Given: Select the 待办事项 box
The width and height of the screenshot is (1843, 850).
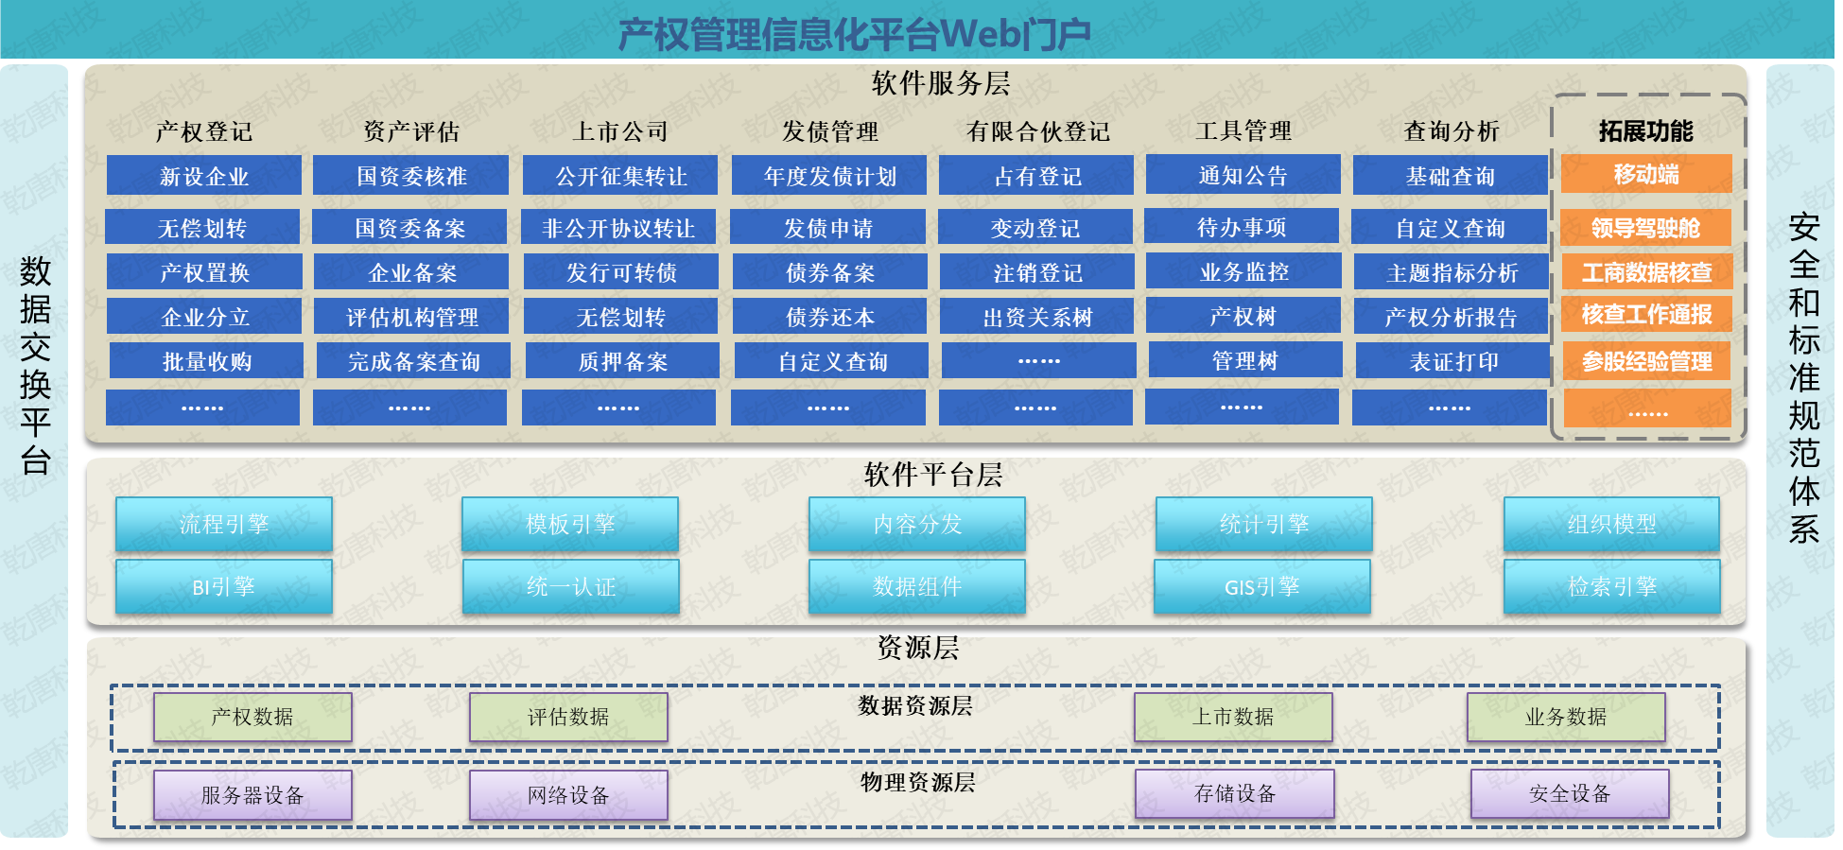Looking at the screenshot, I should point(1242,227).
